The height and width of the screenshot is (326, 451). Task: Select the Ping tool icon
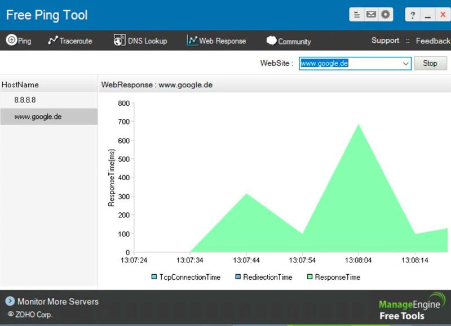coord(12,41)
